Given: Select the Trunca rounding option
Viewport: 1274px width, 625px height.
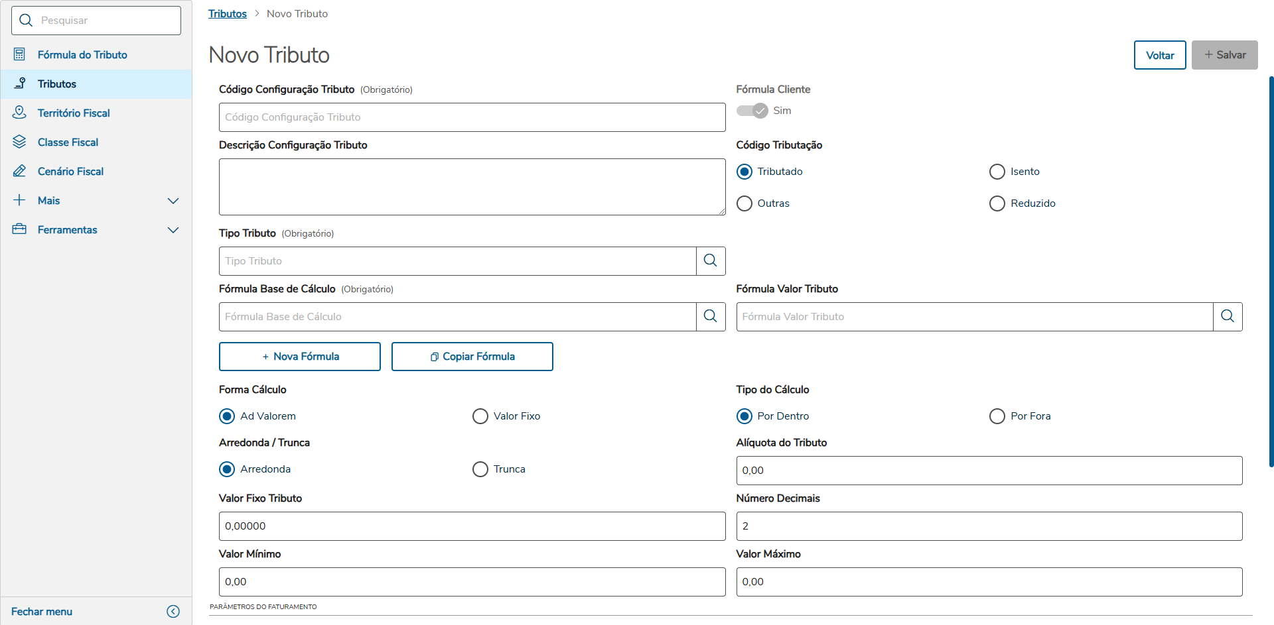Looking at the screenshot, I should click(x=480, y=469).
